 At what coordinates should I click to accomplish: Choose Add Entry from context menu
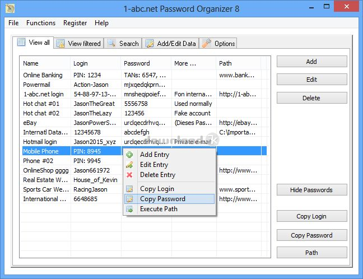[x=170, y=155]
